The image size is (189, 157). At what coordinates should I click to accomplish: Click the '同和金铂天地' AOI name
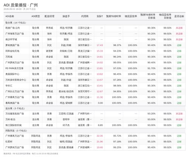coord(12,51)
